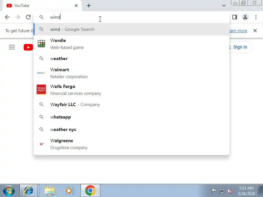Click the Walgreens logo icon
263x197 pixels.
pyautogui.click(x=41, y=144)
